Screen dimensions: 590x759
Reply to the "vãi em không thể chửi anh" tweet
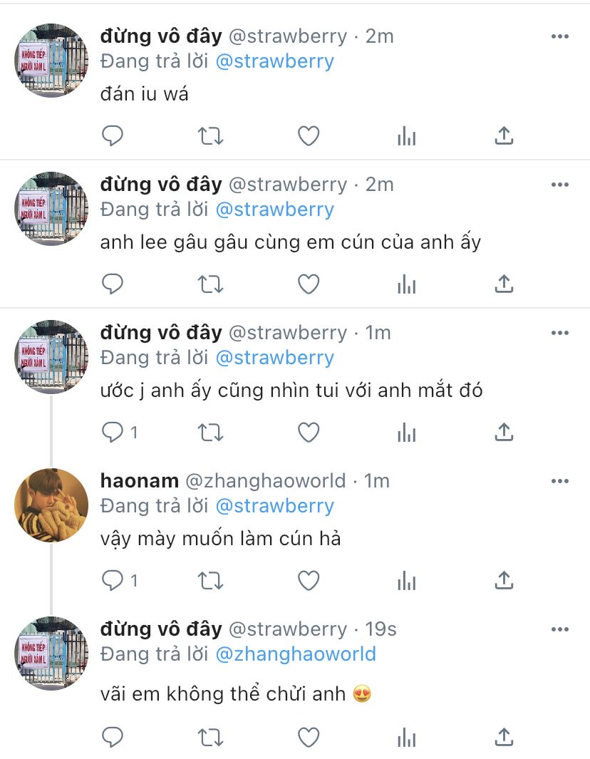tap(113, 738)
